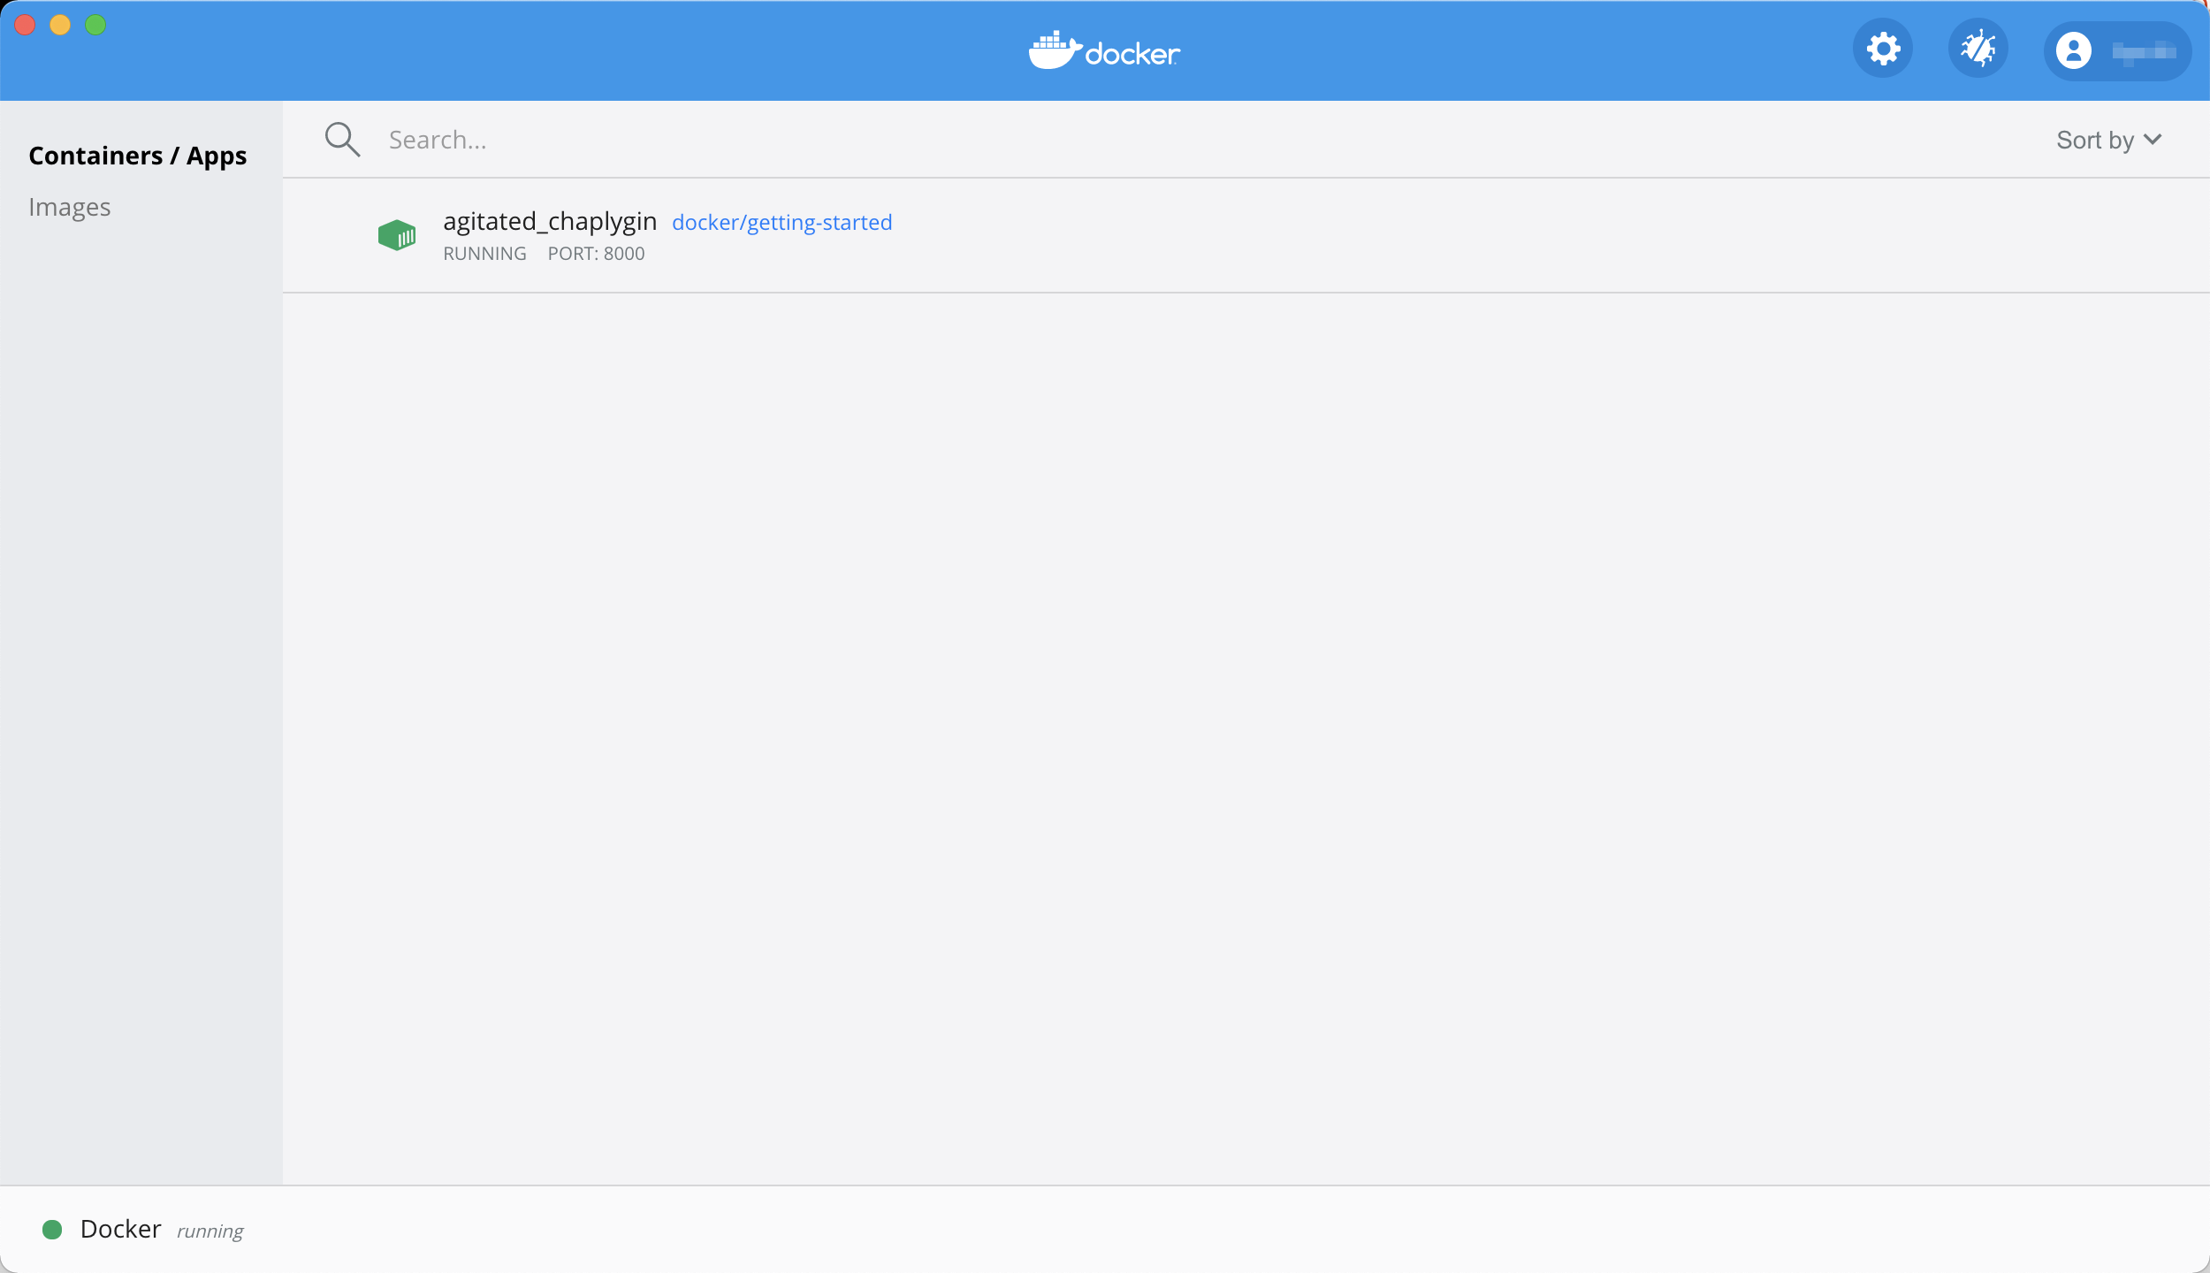Maximize the Docker window with green button

(x=95, y=25)
